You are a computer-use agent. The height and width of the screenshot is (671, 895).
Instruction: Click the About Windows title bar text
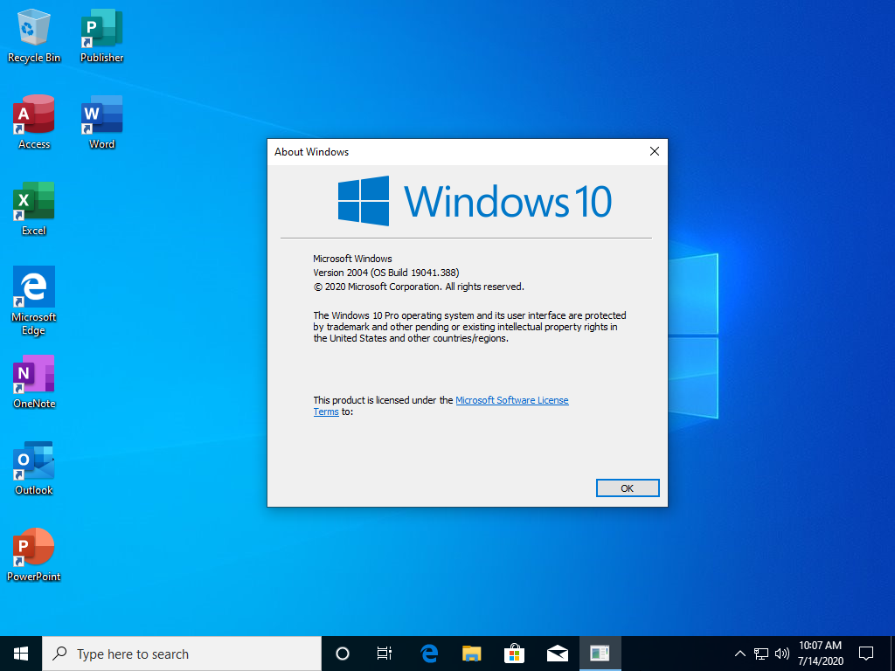312,152
